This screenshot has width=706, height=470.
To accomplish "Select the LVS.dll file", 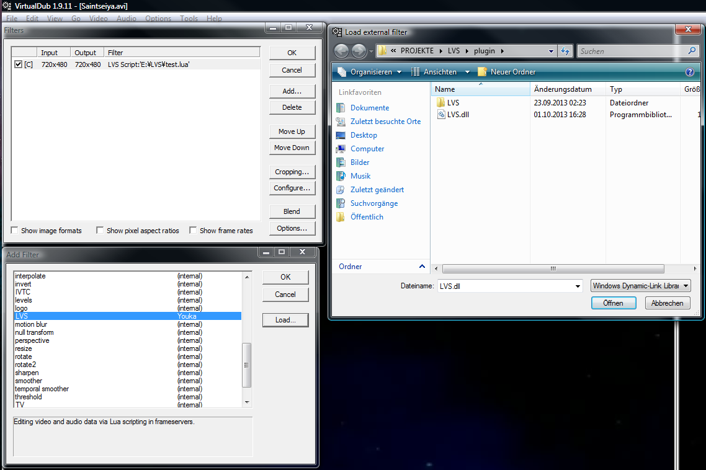I will pyautogui.click(x=457, y=115).
